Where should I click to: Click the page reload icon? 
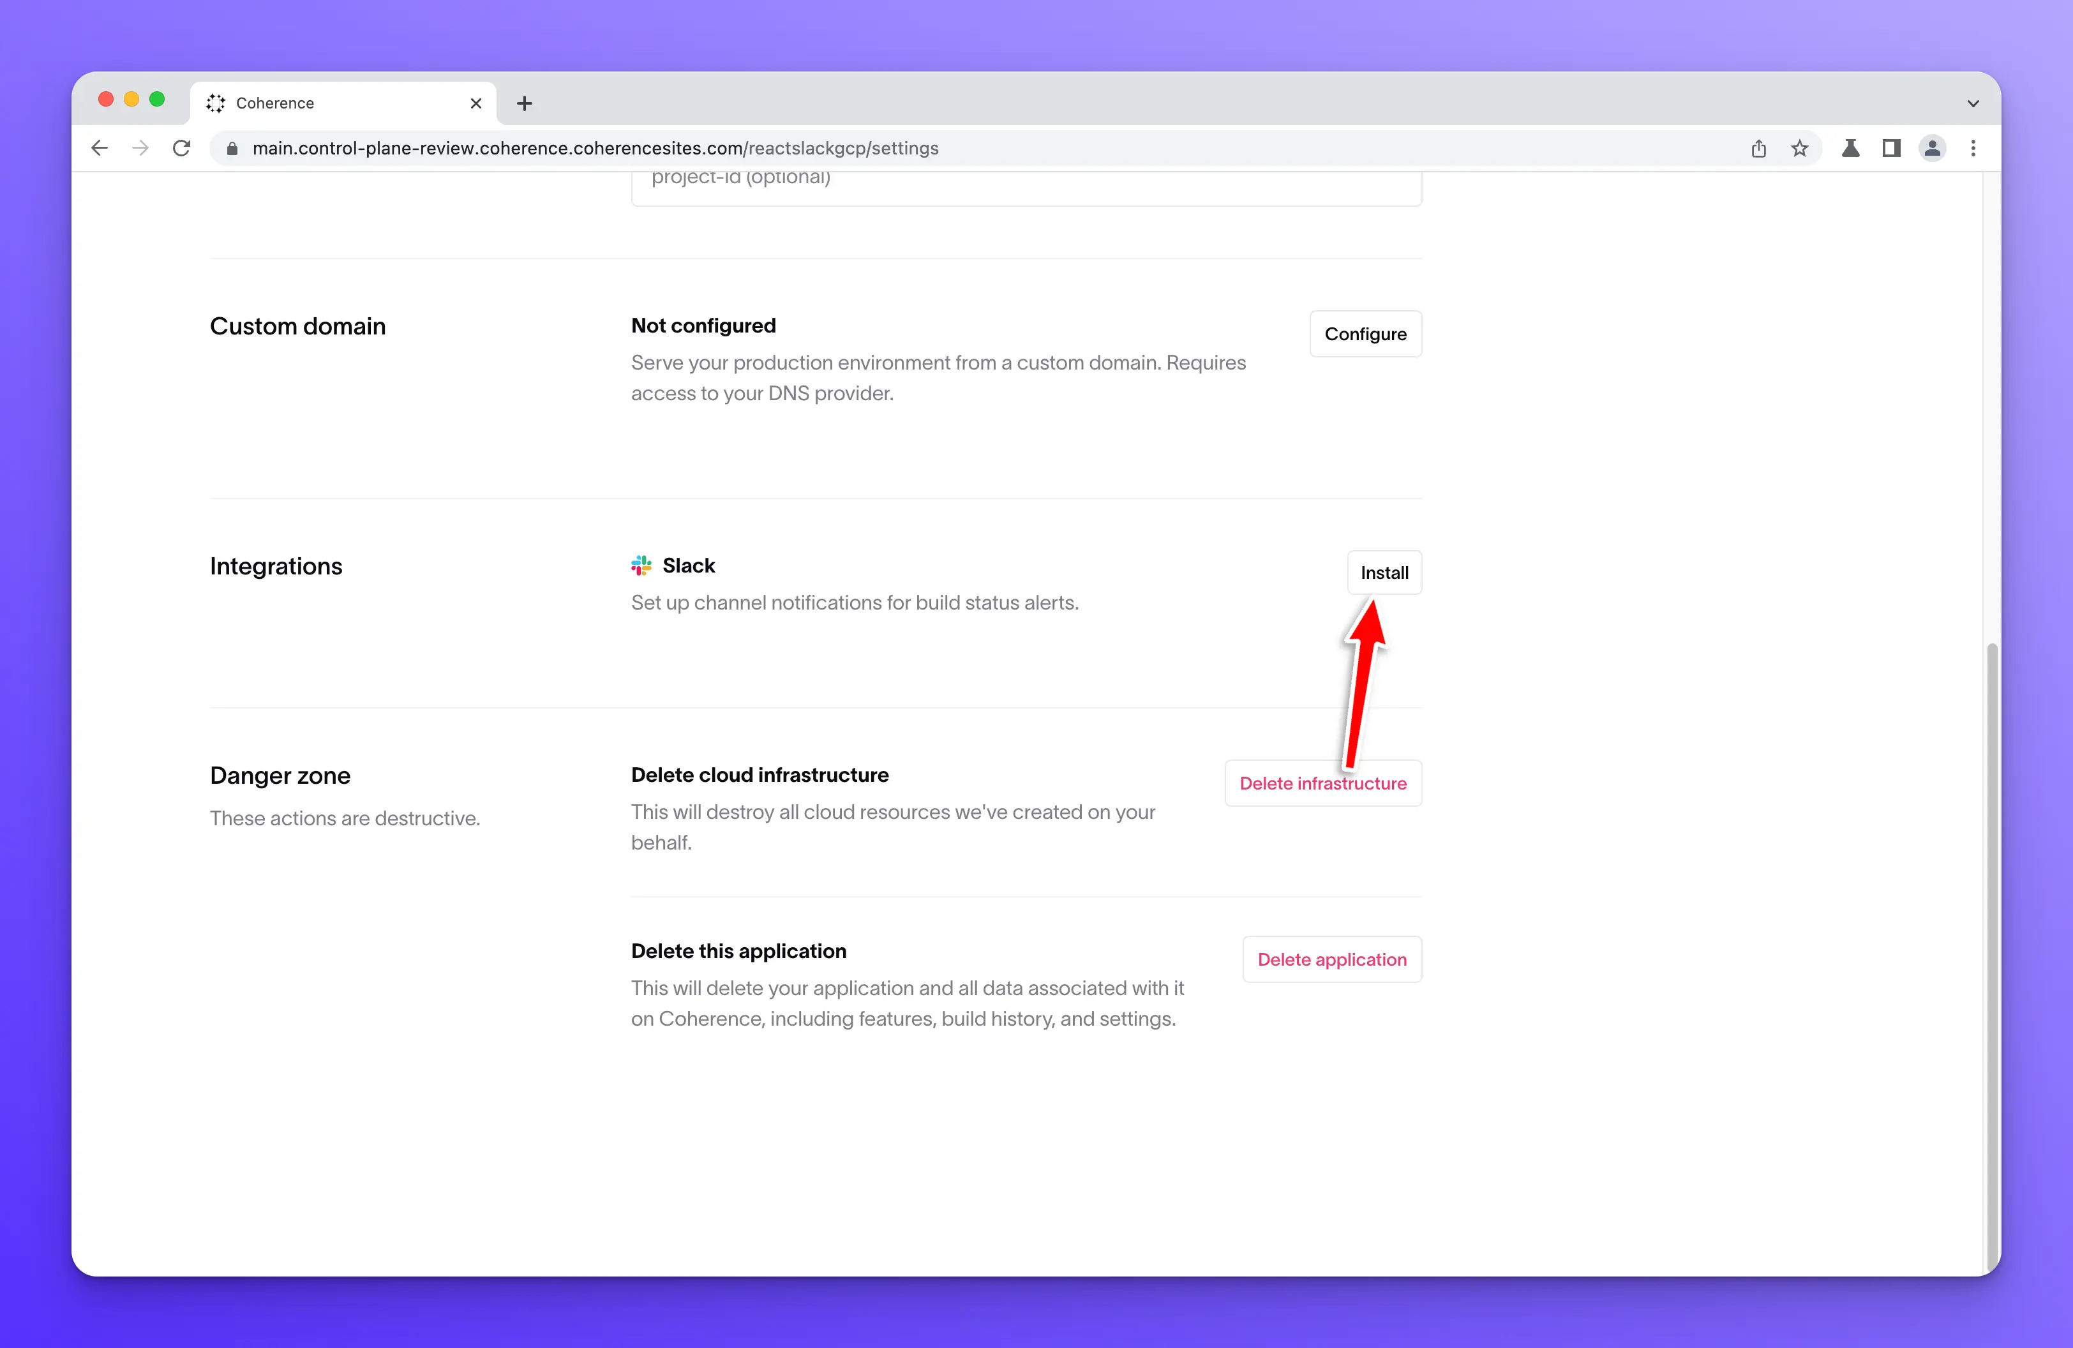pos(181,148)
